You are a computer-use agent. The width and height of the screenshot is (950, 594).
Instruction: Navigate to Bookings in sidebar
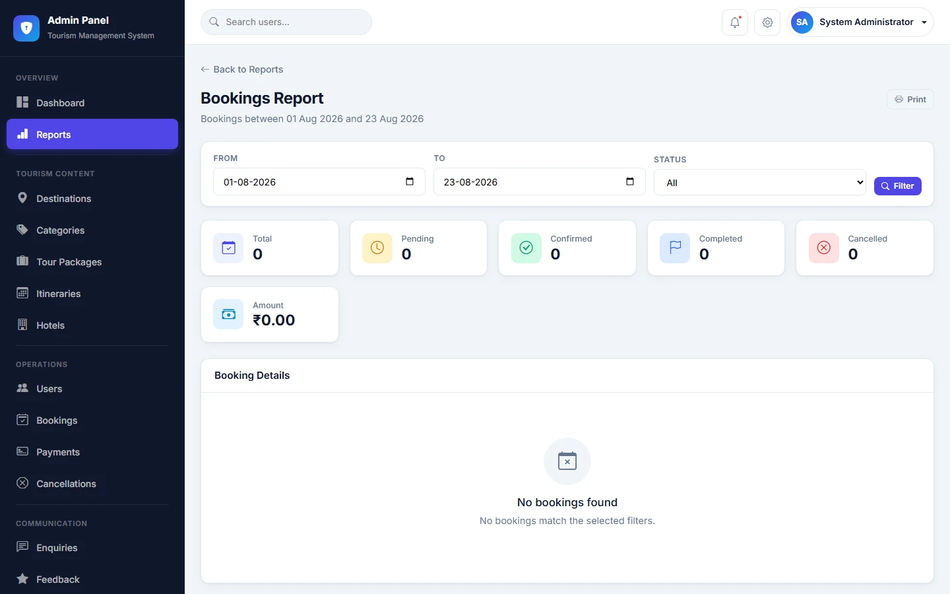click(92, 420)
